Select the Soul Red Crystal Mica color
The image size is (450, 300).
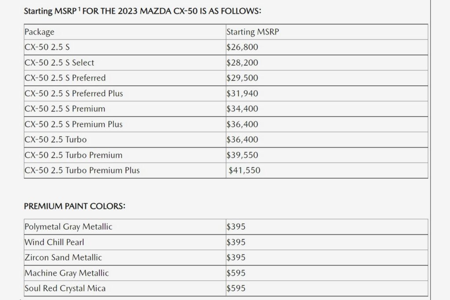pos(65,289)
